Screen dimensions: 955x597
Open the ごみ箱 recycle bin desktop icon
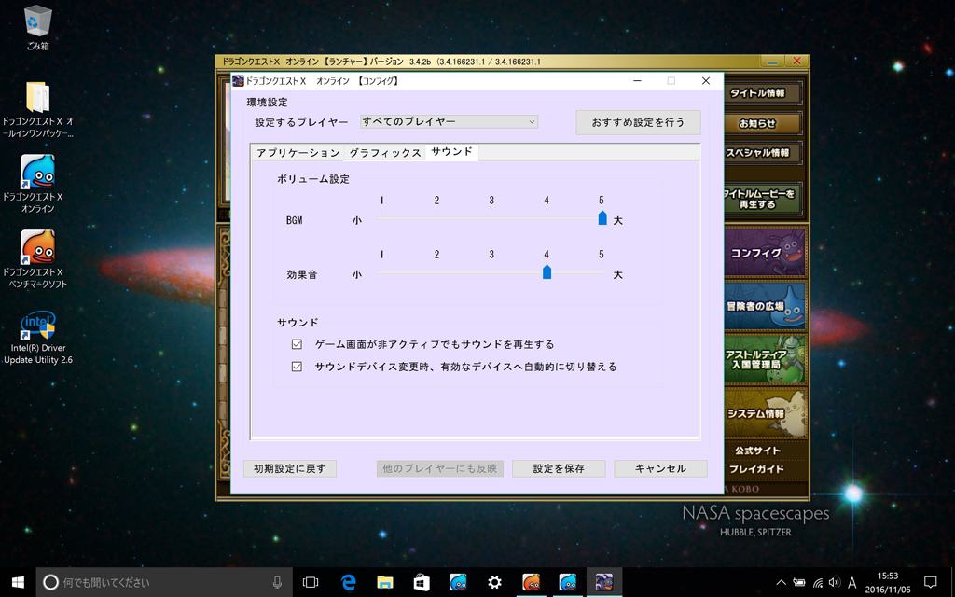[37, 27]
